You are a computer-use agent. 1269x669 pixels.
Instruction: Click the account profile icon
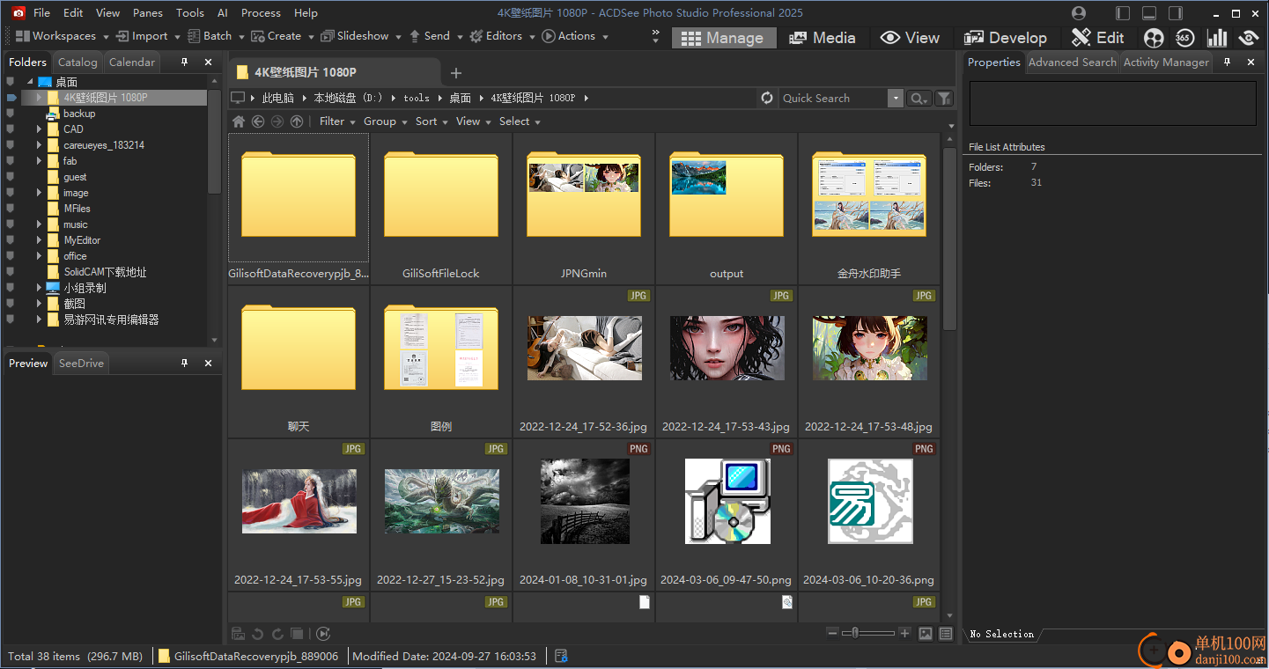[1080, 13]
